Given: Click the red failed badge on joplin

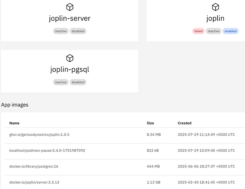Looking at the screenshot, I should pyautogui.click(x=198, y=31).
